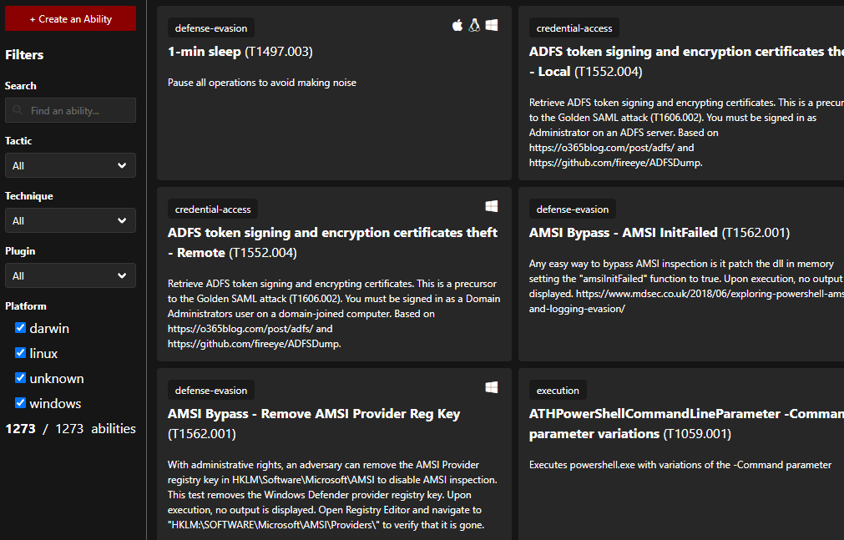
Task: Click the Linux penguin icon on 1-min sleep card
Action: [x=474, y=25]
